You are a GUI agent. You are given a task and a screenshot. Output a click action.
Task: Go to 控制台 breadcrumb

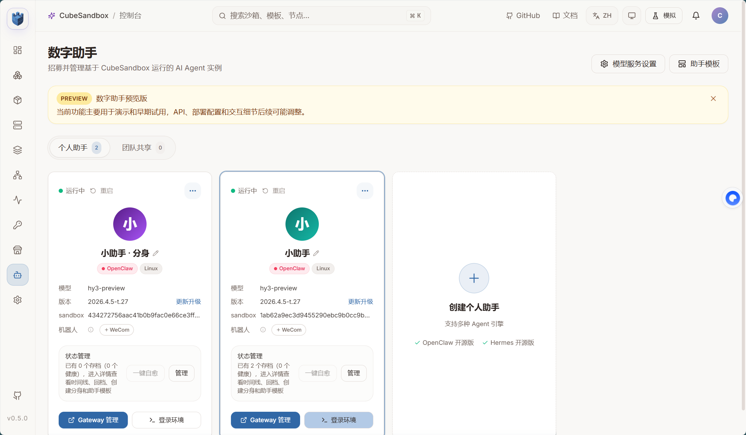coord(130,16)
